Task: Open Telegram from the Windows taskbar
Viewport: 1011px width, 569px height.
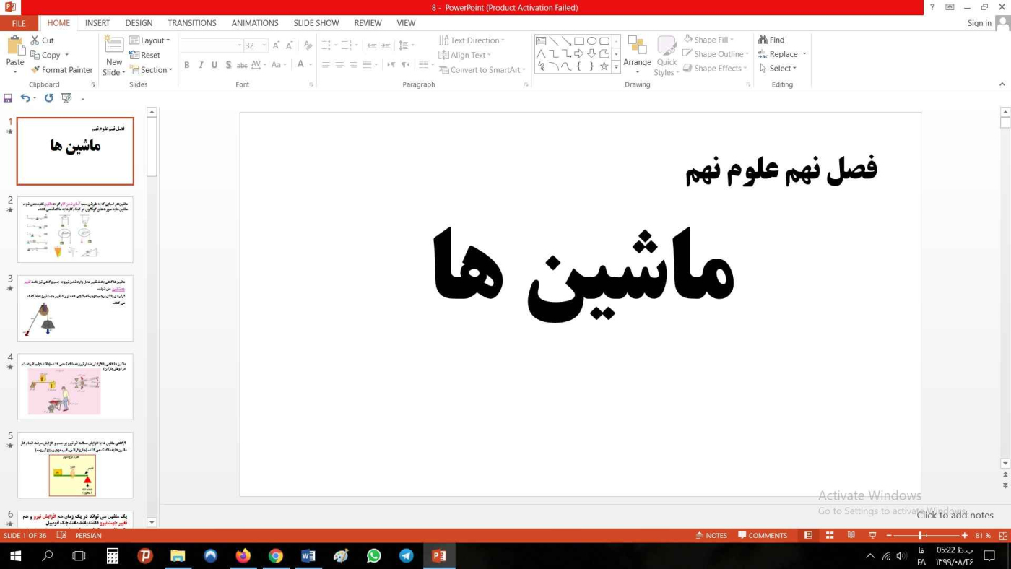Action: coord(406,556)
